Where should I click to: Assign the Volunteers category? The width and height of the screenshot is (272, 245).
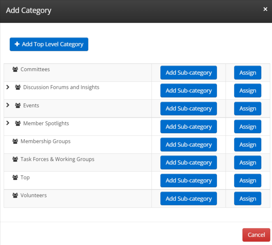(x=247, y=199)
